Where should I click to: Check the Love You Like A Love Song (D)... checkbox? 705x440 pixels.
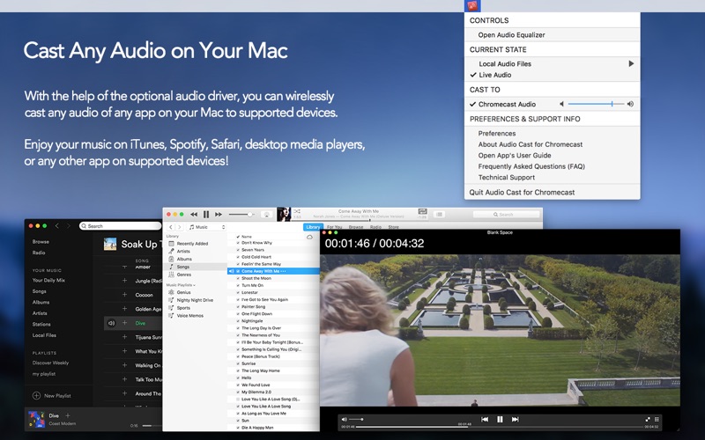click(x=238, y=400)
